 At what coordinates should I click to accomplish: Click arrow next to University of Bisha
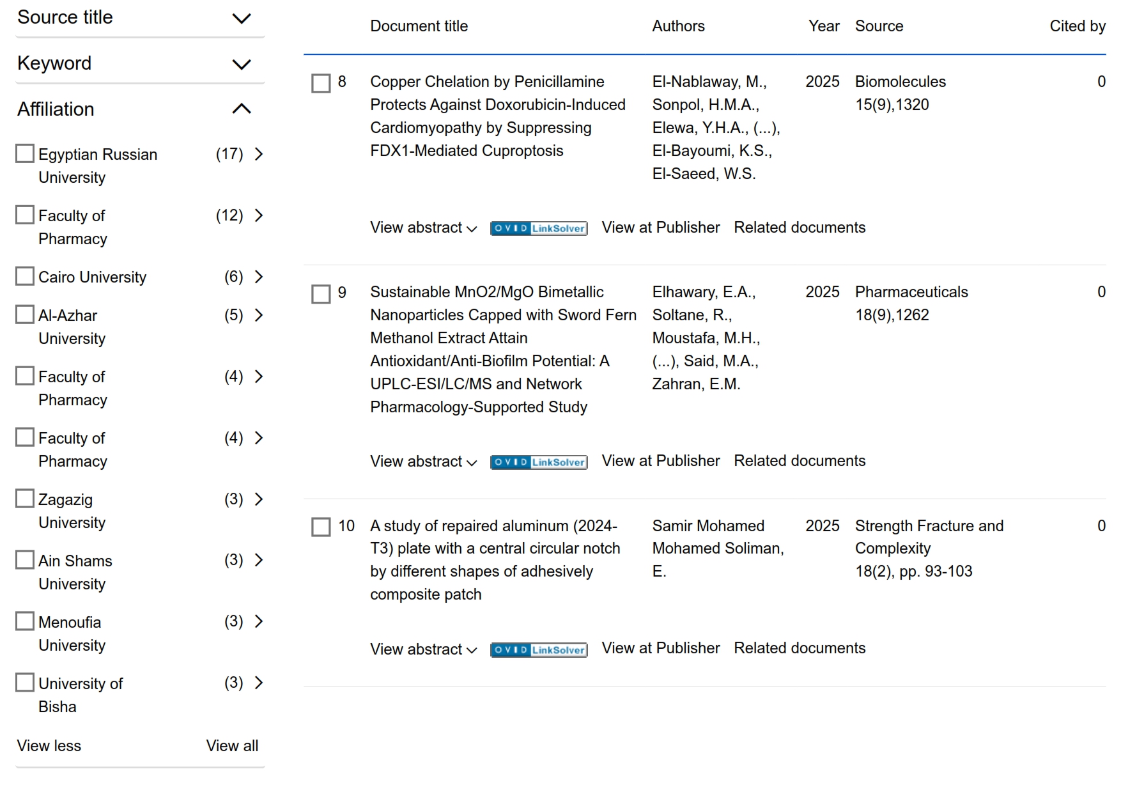(x=259, y=683)
